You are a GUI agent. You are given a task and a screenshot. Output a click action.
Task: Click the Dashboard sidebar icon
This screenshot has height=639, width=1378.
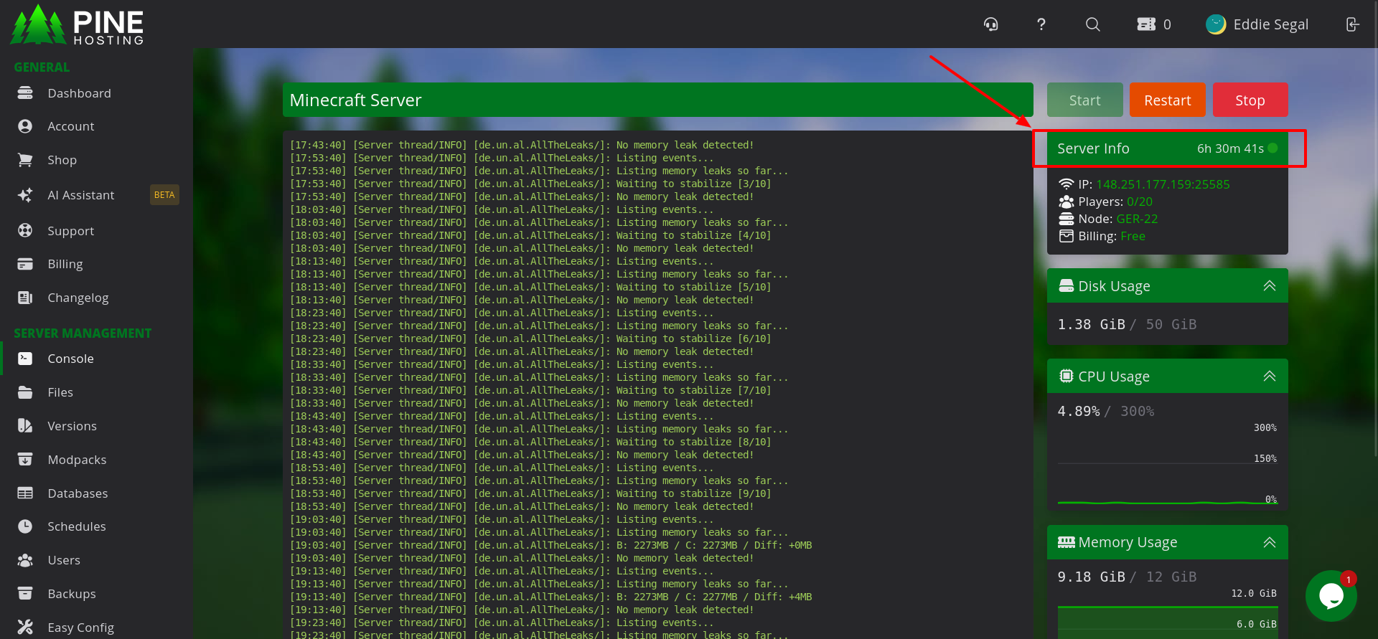[25, 93]
